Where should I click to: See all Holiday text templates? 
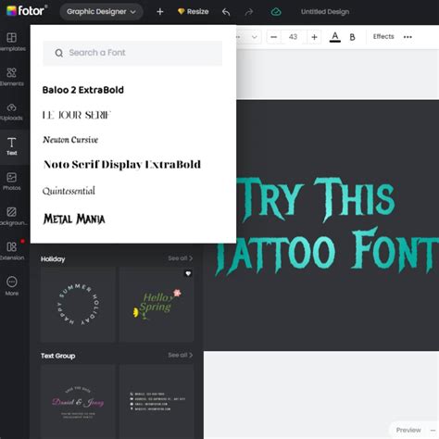click(181, 258)
